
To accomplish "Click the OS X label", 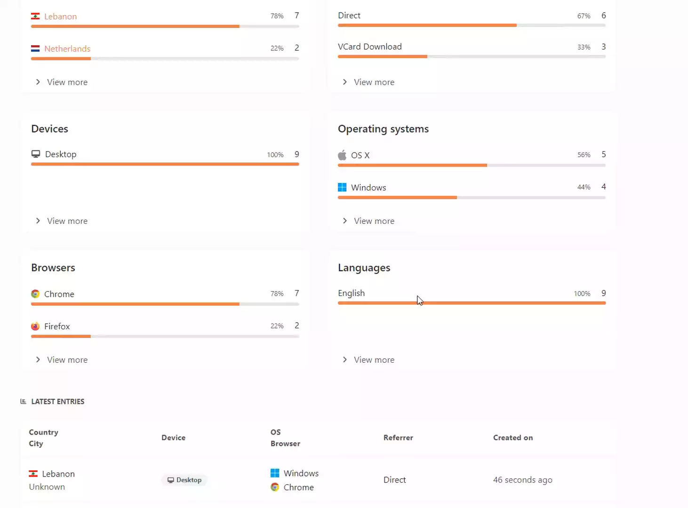I will coord(360,155).
